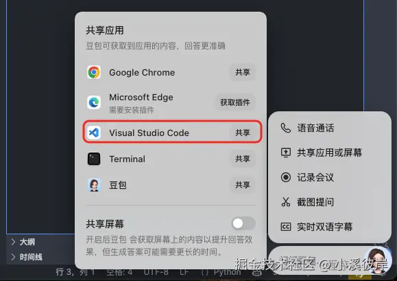The height and width of the screenshot is (281, 397).
Task: Click the Visual Studio Code app icon
Action: coord(94,133)
